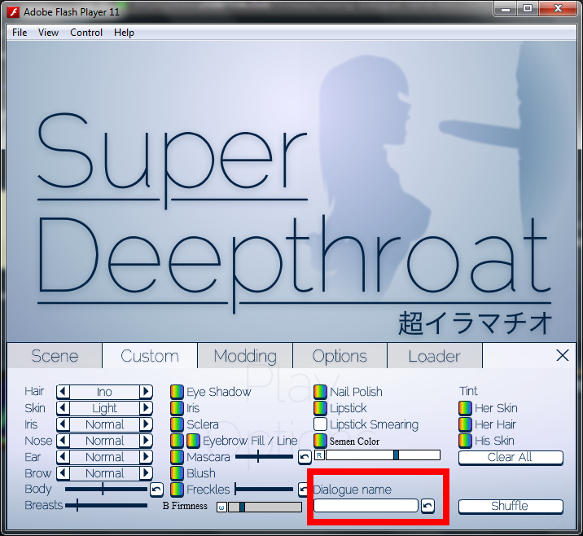The image size is (583, 536).
Task: Open the Sclera color picker
Action: pos(177,424)
